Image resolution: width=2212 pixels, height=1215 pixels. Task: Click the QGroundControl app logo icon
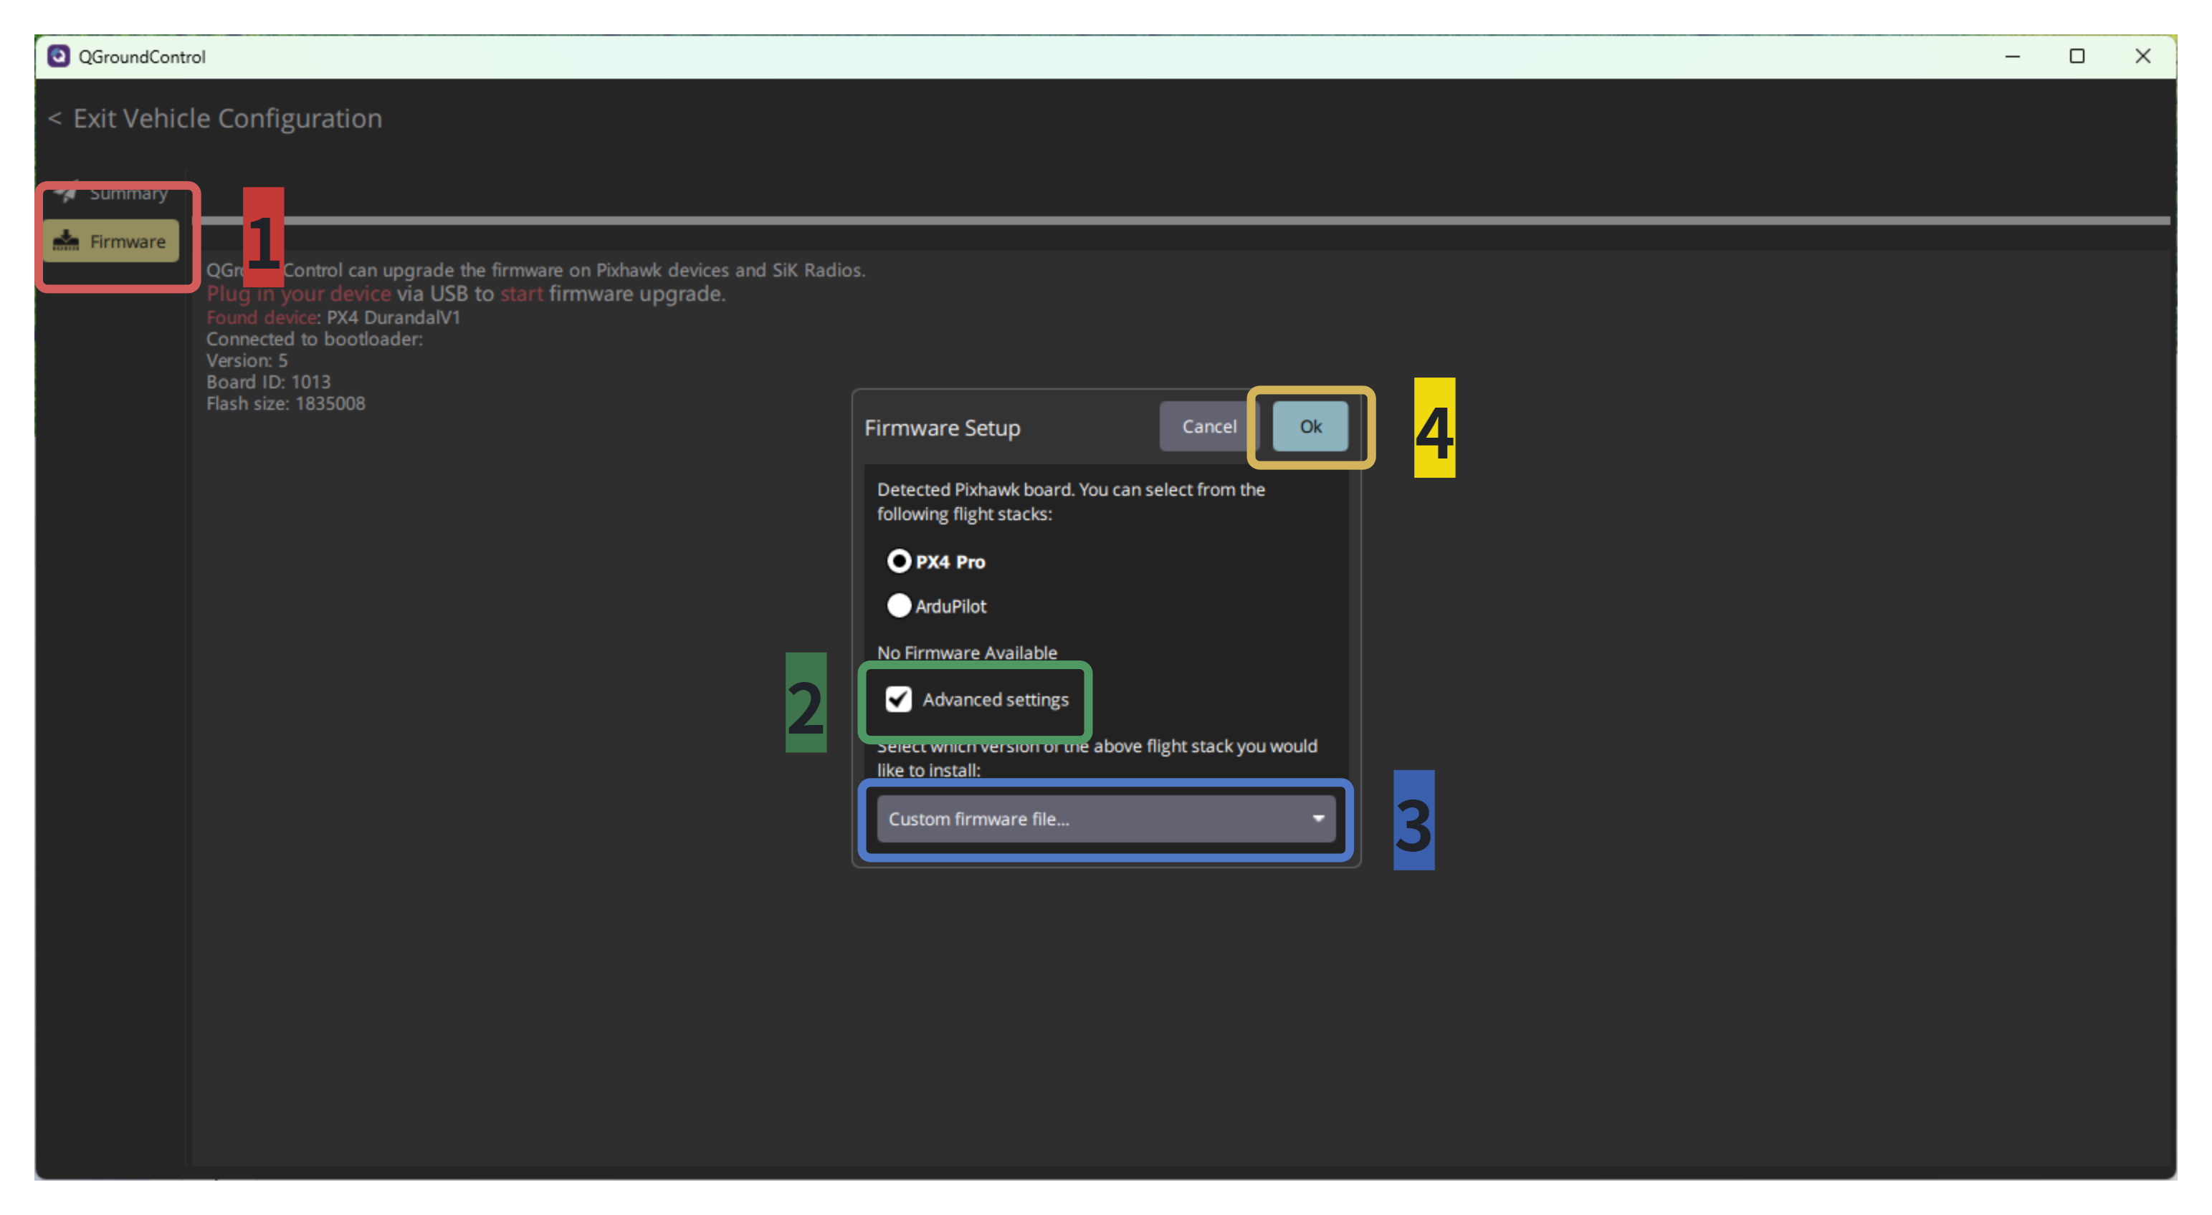pyautogui.click(x=58, y=56)
